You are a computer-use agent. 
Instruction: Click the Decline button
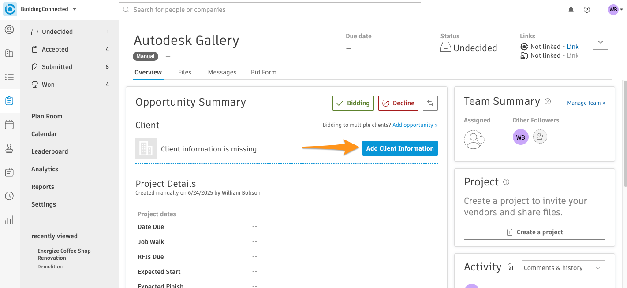[x=399, y=103]
